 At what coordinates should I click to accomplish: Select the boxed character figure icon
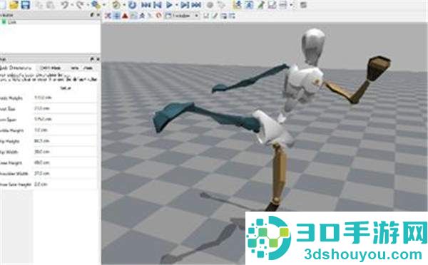click(249, 5)
